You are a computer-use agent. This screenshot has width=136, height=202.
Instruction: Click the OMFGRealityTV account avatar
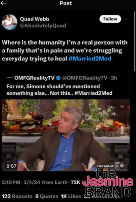[10, 78]
